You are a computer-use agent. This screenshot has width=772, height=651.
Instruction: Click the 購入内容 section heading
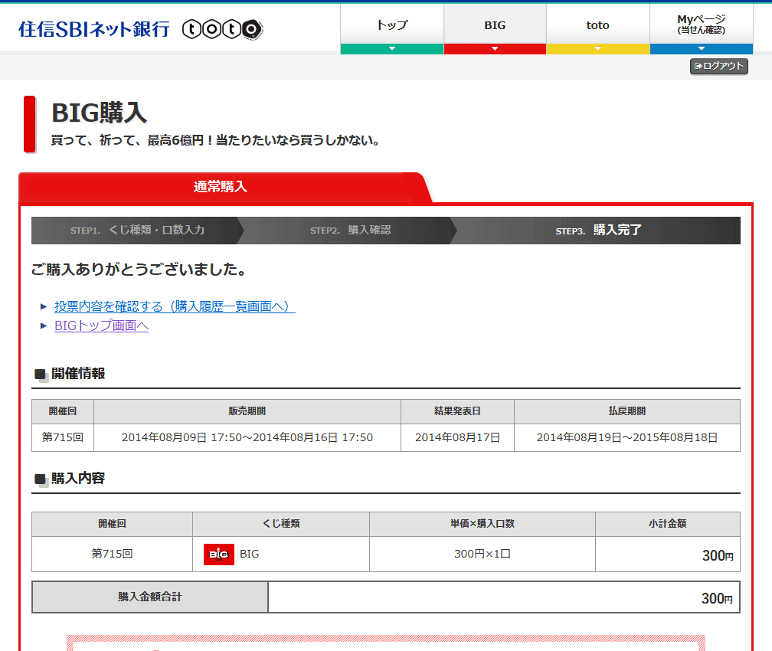click(x=78, y=478)
